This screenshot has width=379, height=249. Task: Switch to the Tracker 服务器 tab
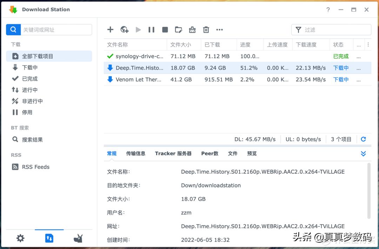pyautogui.click(x=173, y=153)
